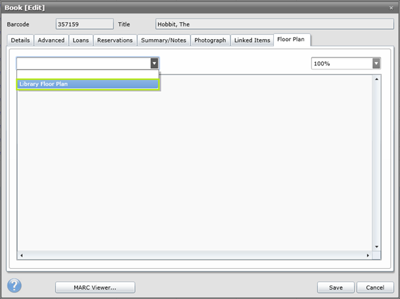Choose the blank entry in the dropdown list

(x=88, y=74)
